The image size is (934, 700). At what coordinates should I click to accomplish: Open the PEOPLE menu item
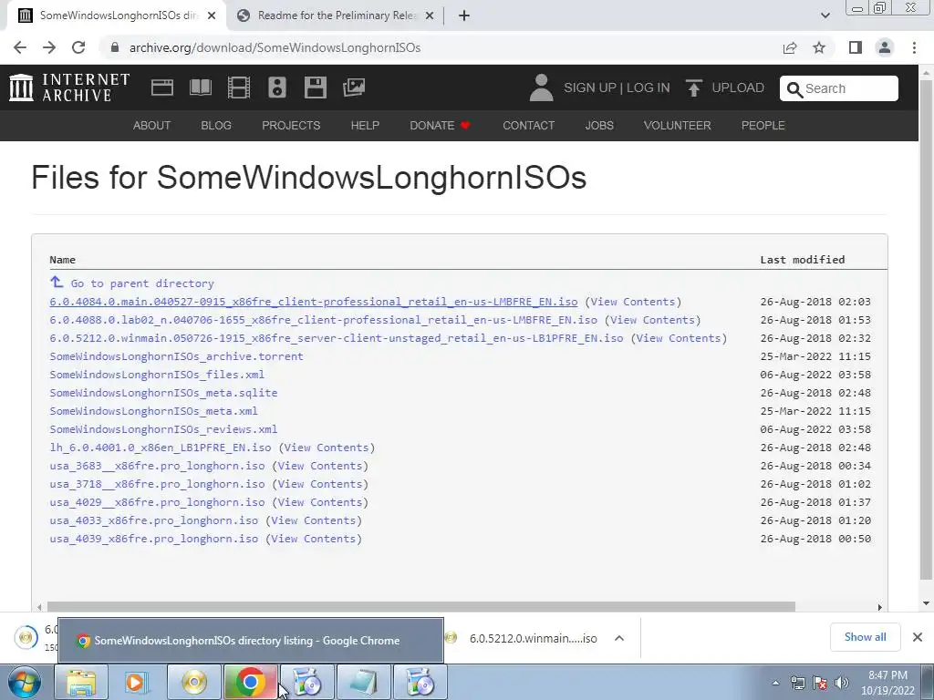(x=763, y=126)
